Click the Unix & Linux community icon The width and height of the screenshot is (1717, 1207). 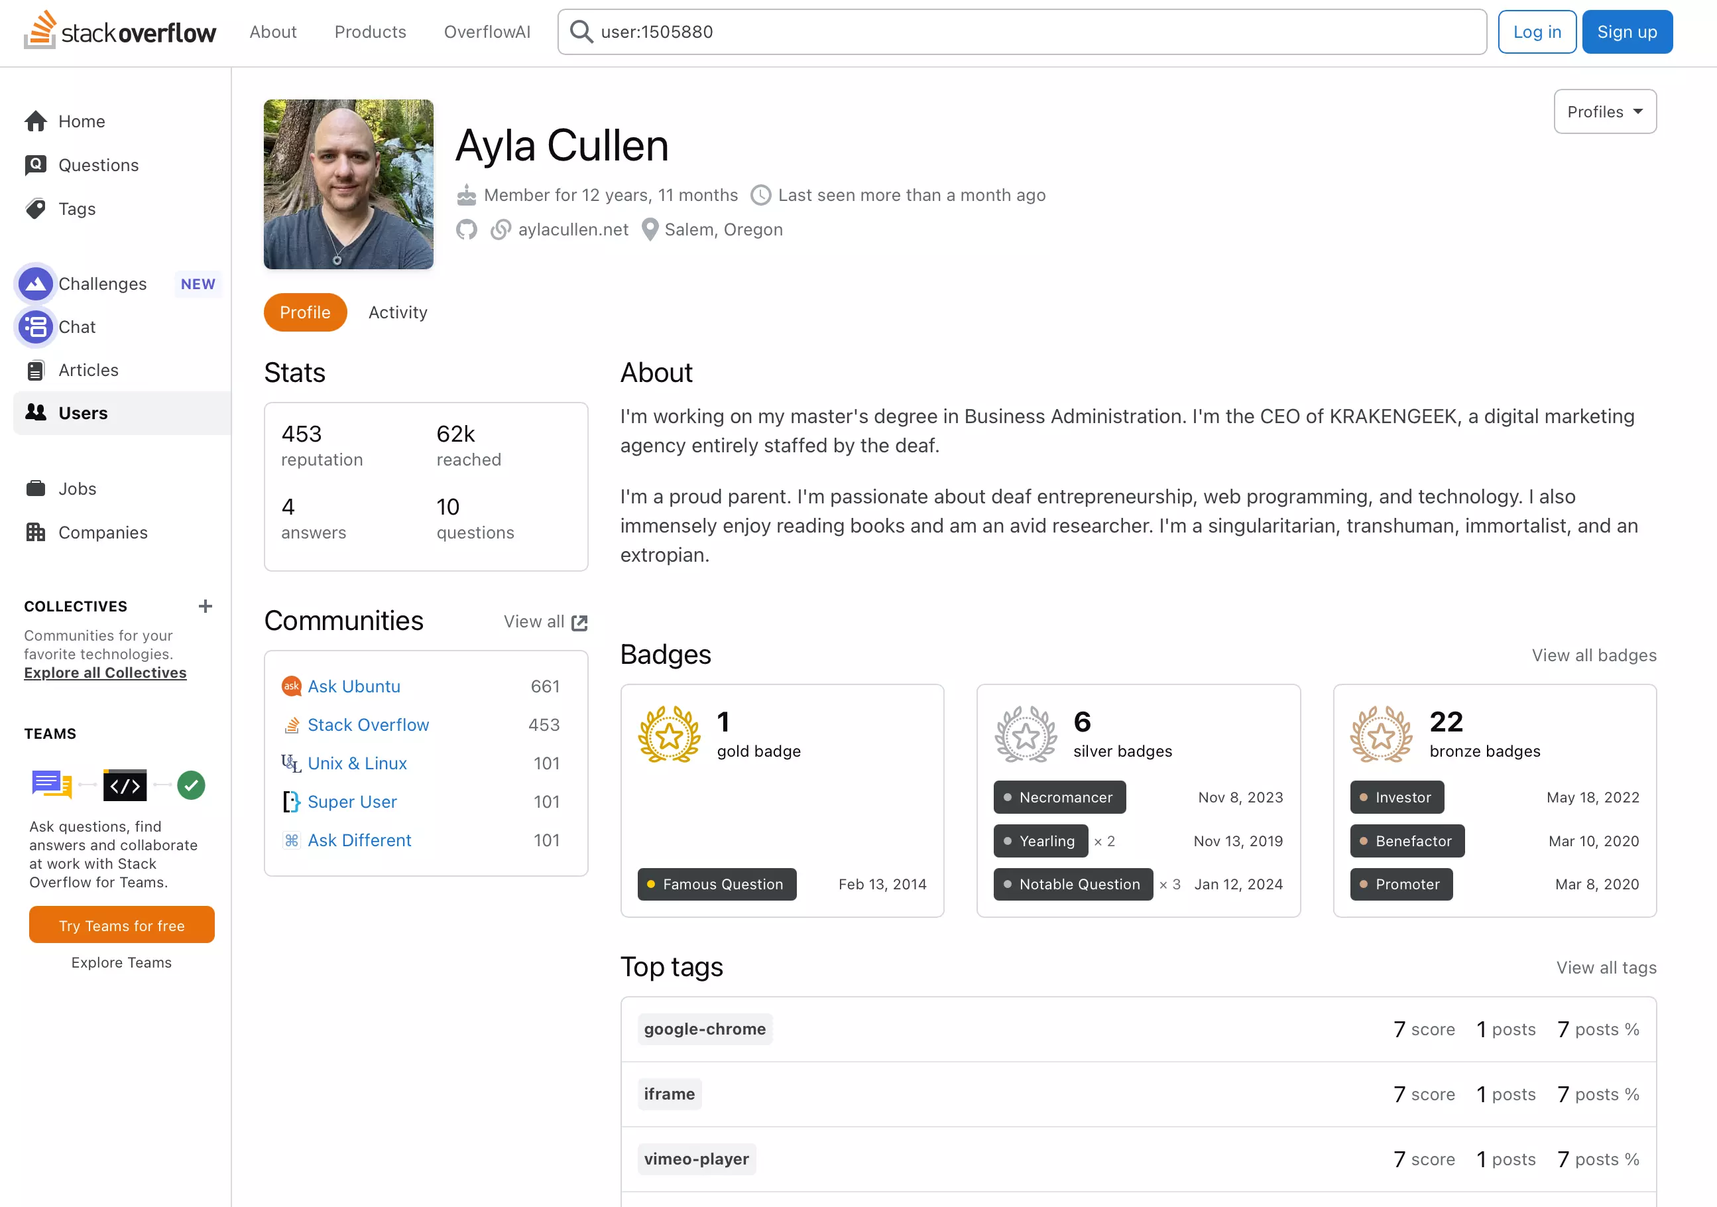(x=291, y=763)
